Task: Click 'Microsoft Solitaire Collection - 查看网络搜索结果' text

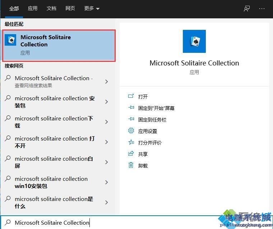Action: click(54, 82)
